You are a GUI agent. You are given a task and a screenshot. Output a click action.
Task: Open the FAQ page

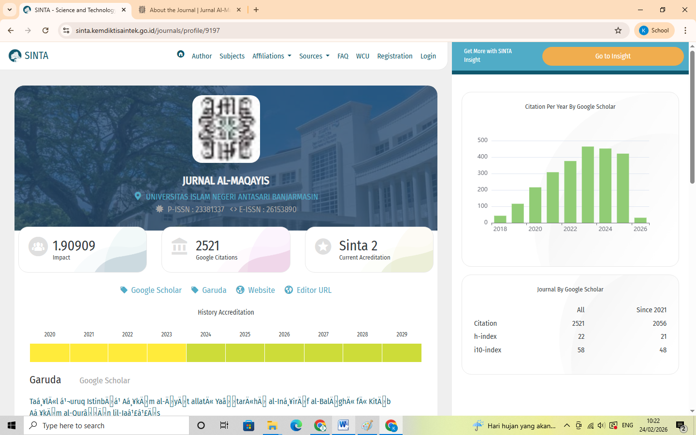point(343,56)
